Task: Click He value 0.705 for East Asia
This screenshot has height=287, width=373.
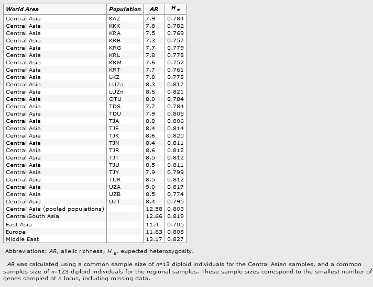Action: (175, 225)
